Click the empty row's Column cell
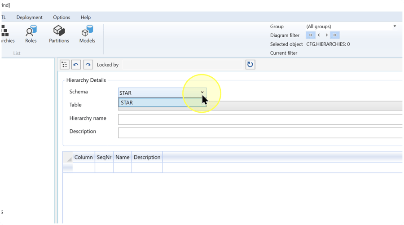Viewport: 404px width, 225px height. pos(83,168)
